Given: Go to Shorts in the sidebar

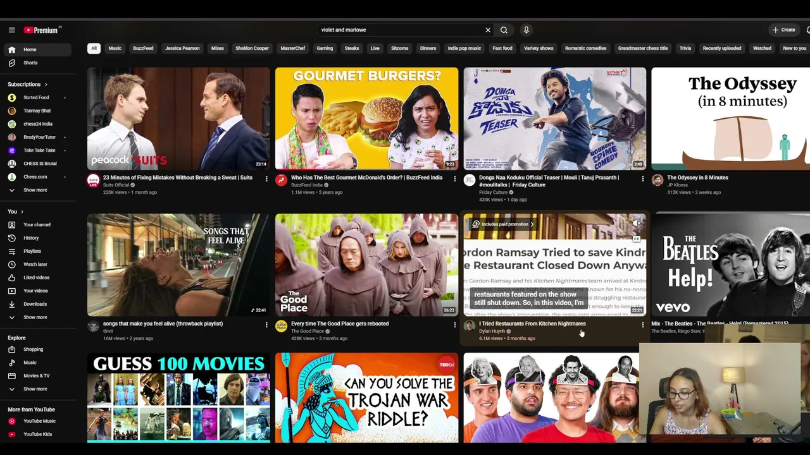Looking at the screenshot, I should click(x=38, y=63).
